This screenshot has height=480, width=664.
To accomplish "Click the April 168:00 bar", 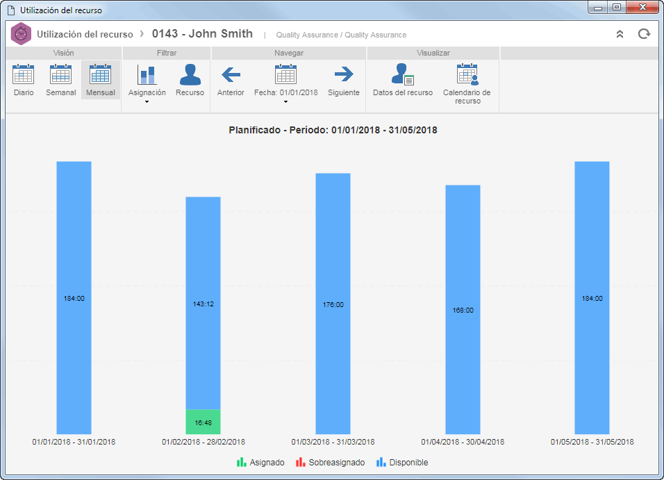I will coord(463,309).
